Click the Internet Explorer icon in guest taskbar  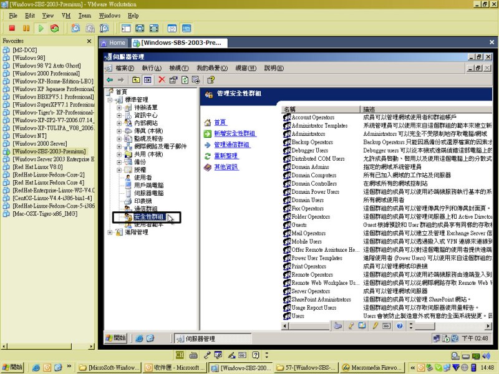[139, 338]
